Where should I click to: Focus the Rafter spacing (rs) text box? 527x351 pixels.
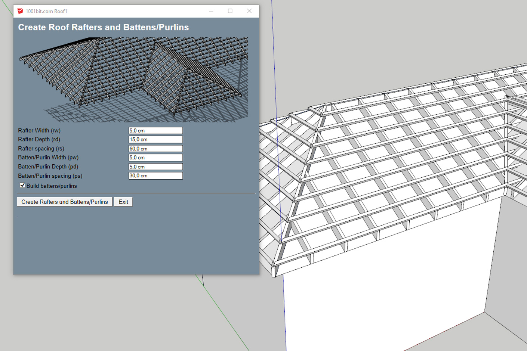click(155, 148)
